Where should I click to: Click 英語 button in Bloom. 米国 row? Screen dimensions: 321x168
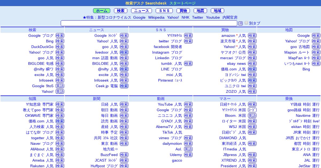click(252, 115)
